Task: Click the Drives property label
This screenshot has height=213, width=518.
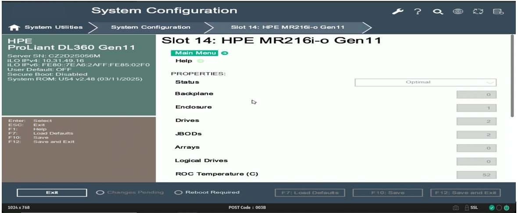Action: point(187,121)
